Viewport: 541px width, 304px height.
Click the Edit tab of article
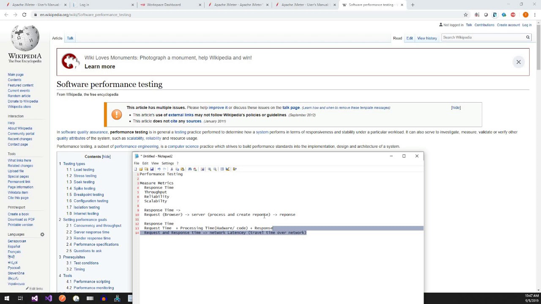pos(410,38)
